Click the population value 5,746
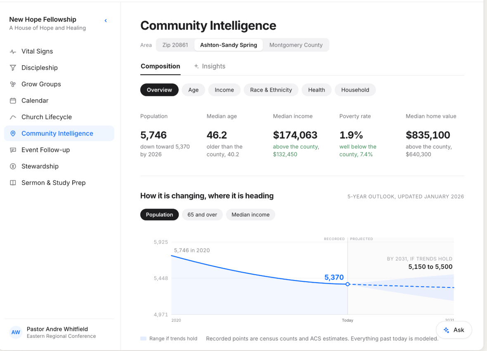 154,135
